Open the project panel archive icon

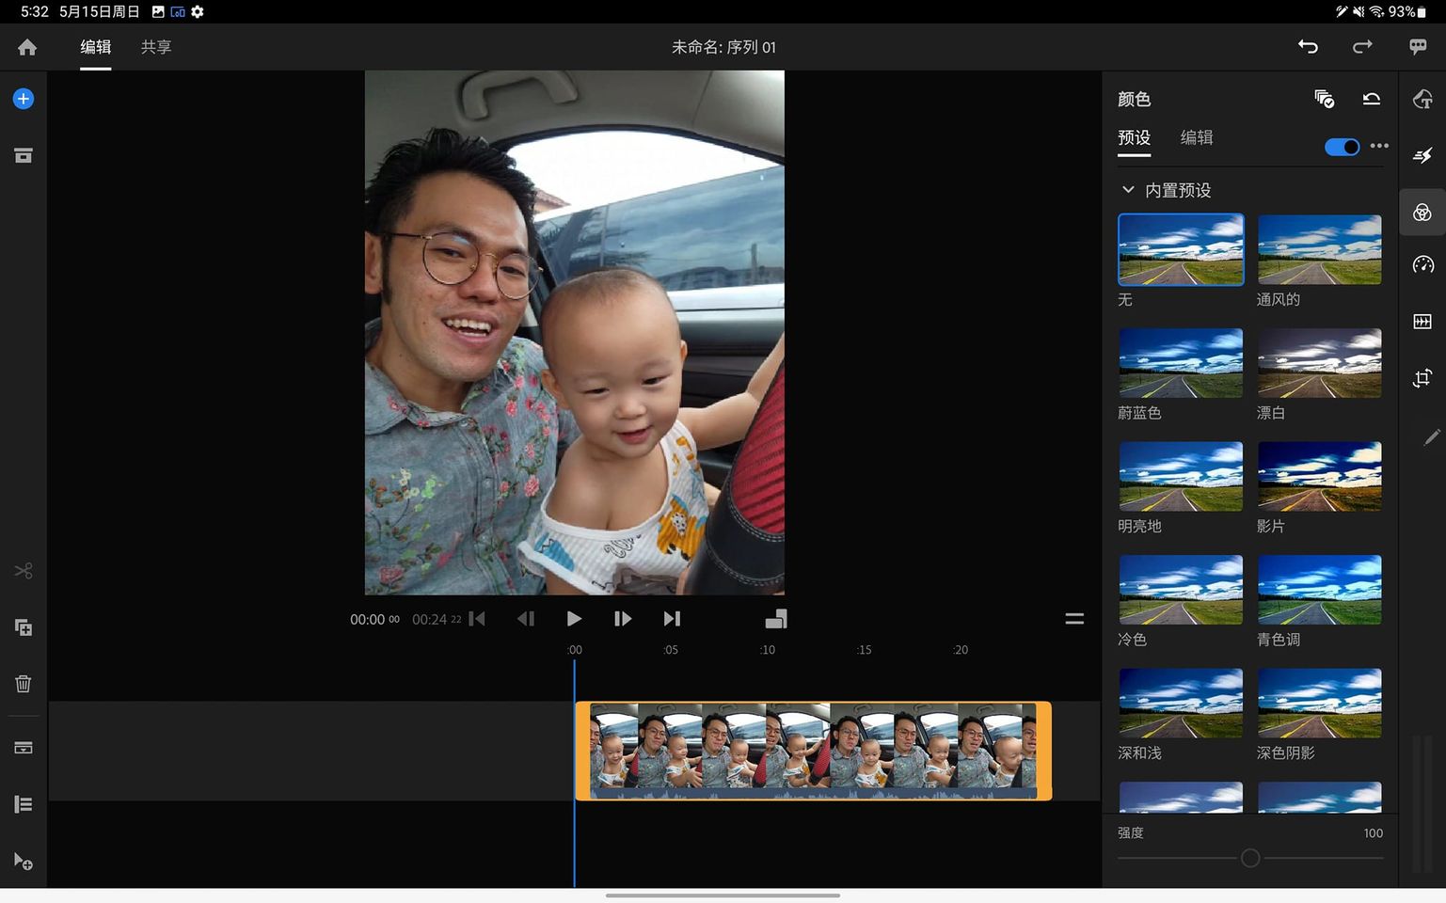click(24, 155)
